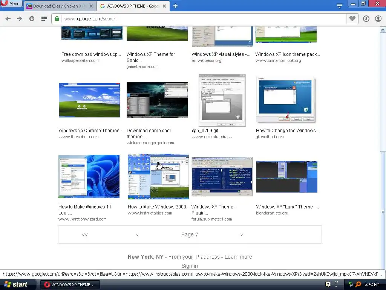Open Windows XP Theme - Plugin link

(x=214, y=210)
